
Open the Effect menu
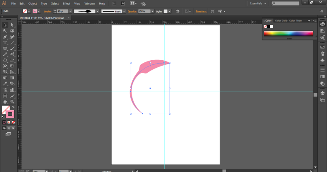(x=66, y=3)
